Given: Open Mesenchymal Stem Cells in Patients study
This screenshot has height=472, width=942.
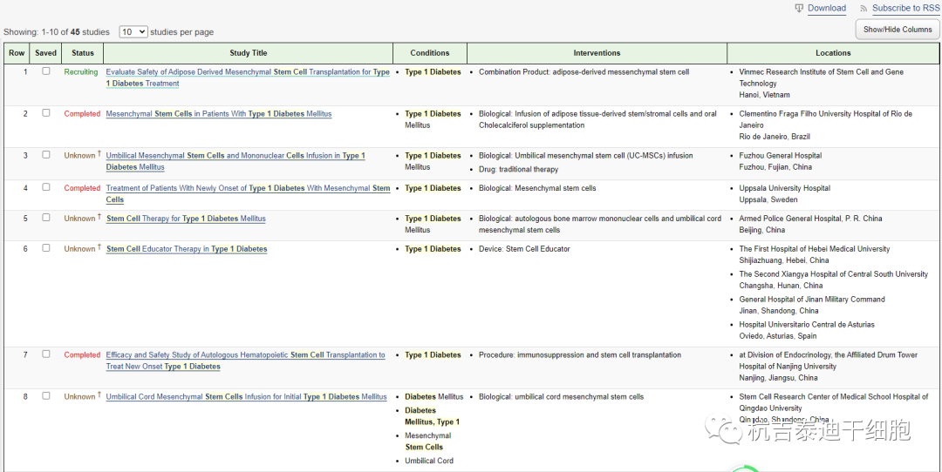Looking at the screenshot, I should coord(219,114).
